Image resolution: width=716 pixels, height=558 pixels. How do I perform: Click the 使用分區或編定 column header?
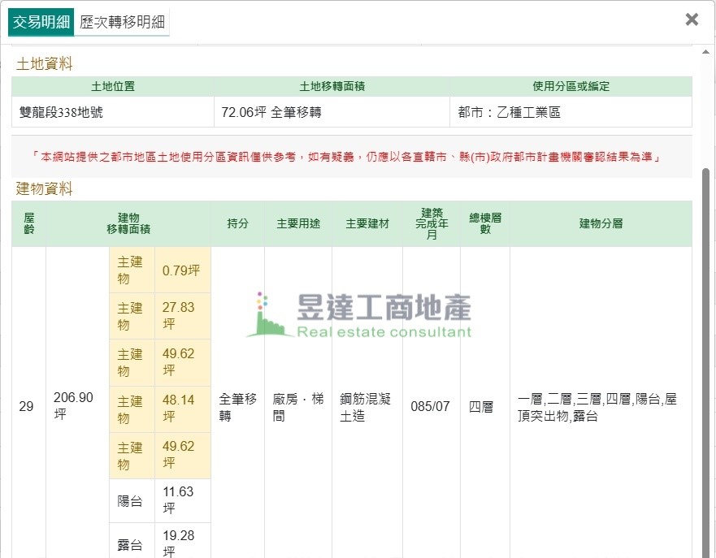point(571,86)
